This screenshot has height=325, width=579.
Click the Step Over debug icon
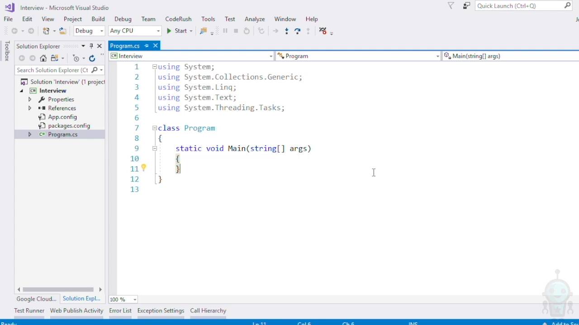pos(297,31)
